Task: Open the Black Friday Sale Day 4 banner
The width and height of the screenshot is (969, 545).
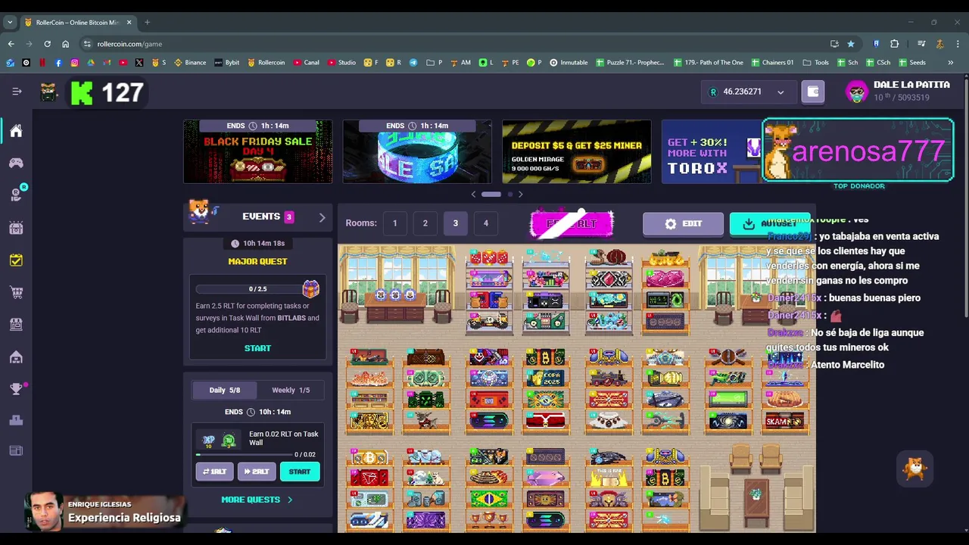Action: coord(257,151)
